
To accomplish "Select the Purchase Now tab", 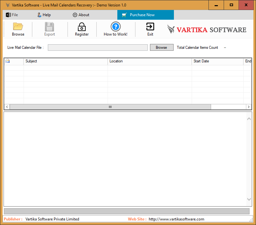I will click(145, 15).
